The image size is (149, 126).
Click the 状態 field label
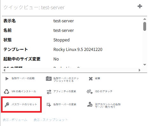tap(7, 40)
